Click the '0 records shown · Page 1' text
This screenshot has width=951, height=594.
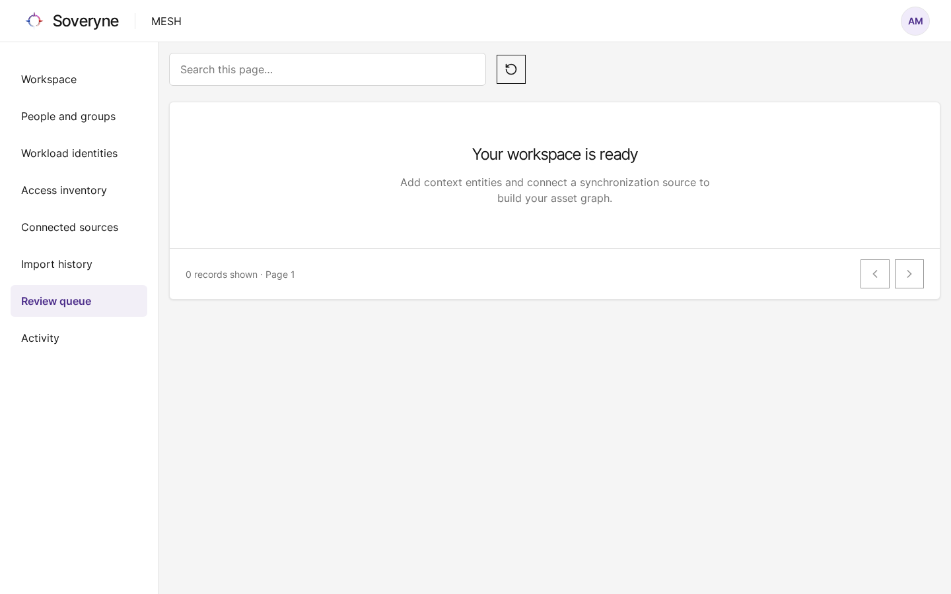[240, 275]
